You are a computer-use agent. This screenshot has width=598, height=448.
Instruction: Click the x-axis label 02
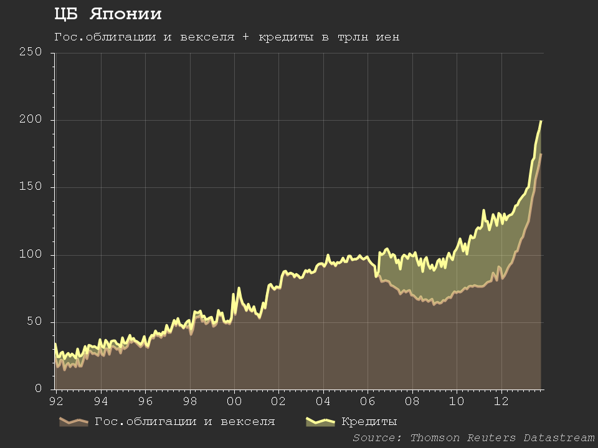pyautogui.click(x=278, y=401)
